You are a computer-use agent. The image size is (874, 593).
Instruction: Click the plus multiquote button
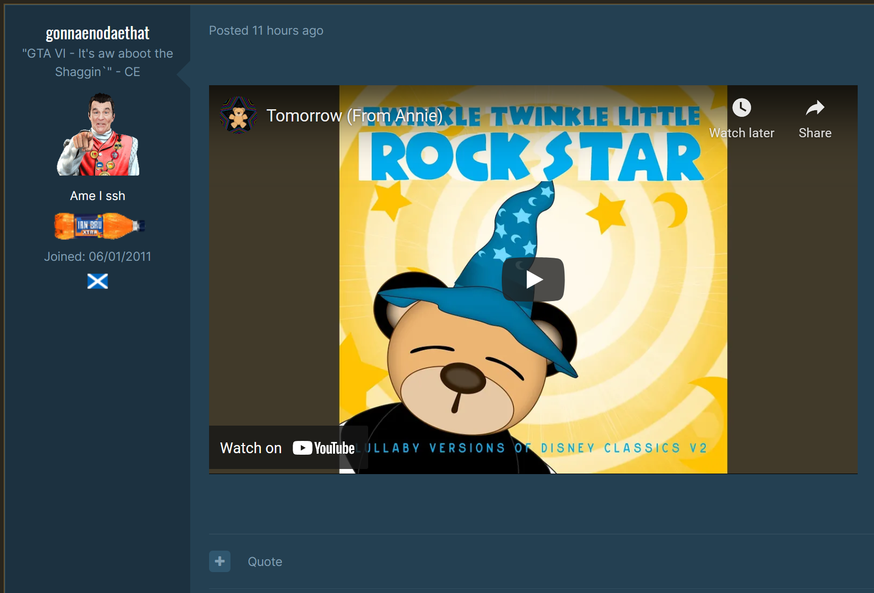[220, 561]
